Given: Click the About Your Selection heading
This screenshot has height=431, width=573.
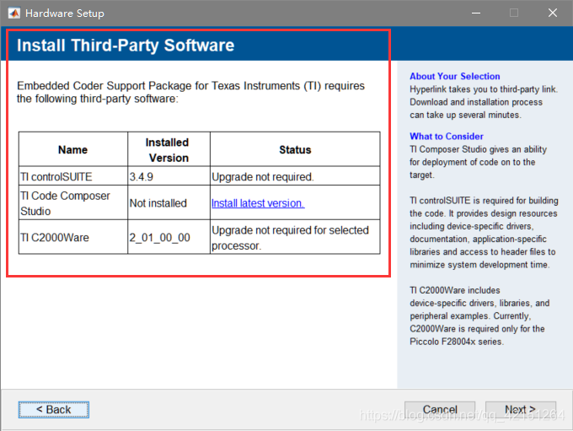Looking at the screenshot, I should (454, 76).
